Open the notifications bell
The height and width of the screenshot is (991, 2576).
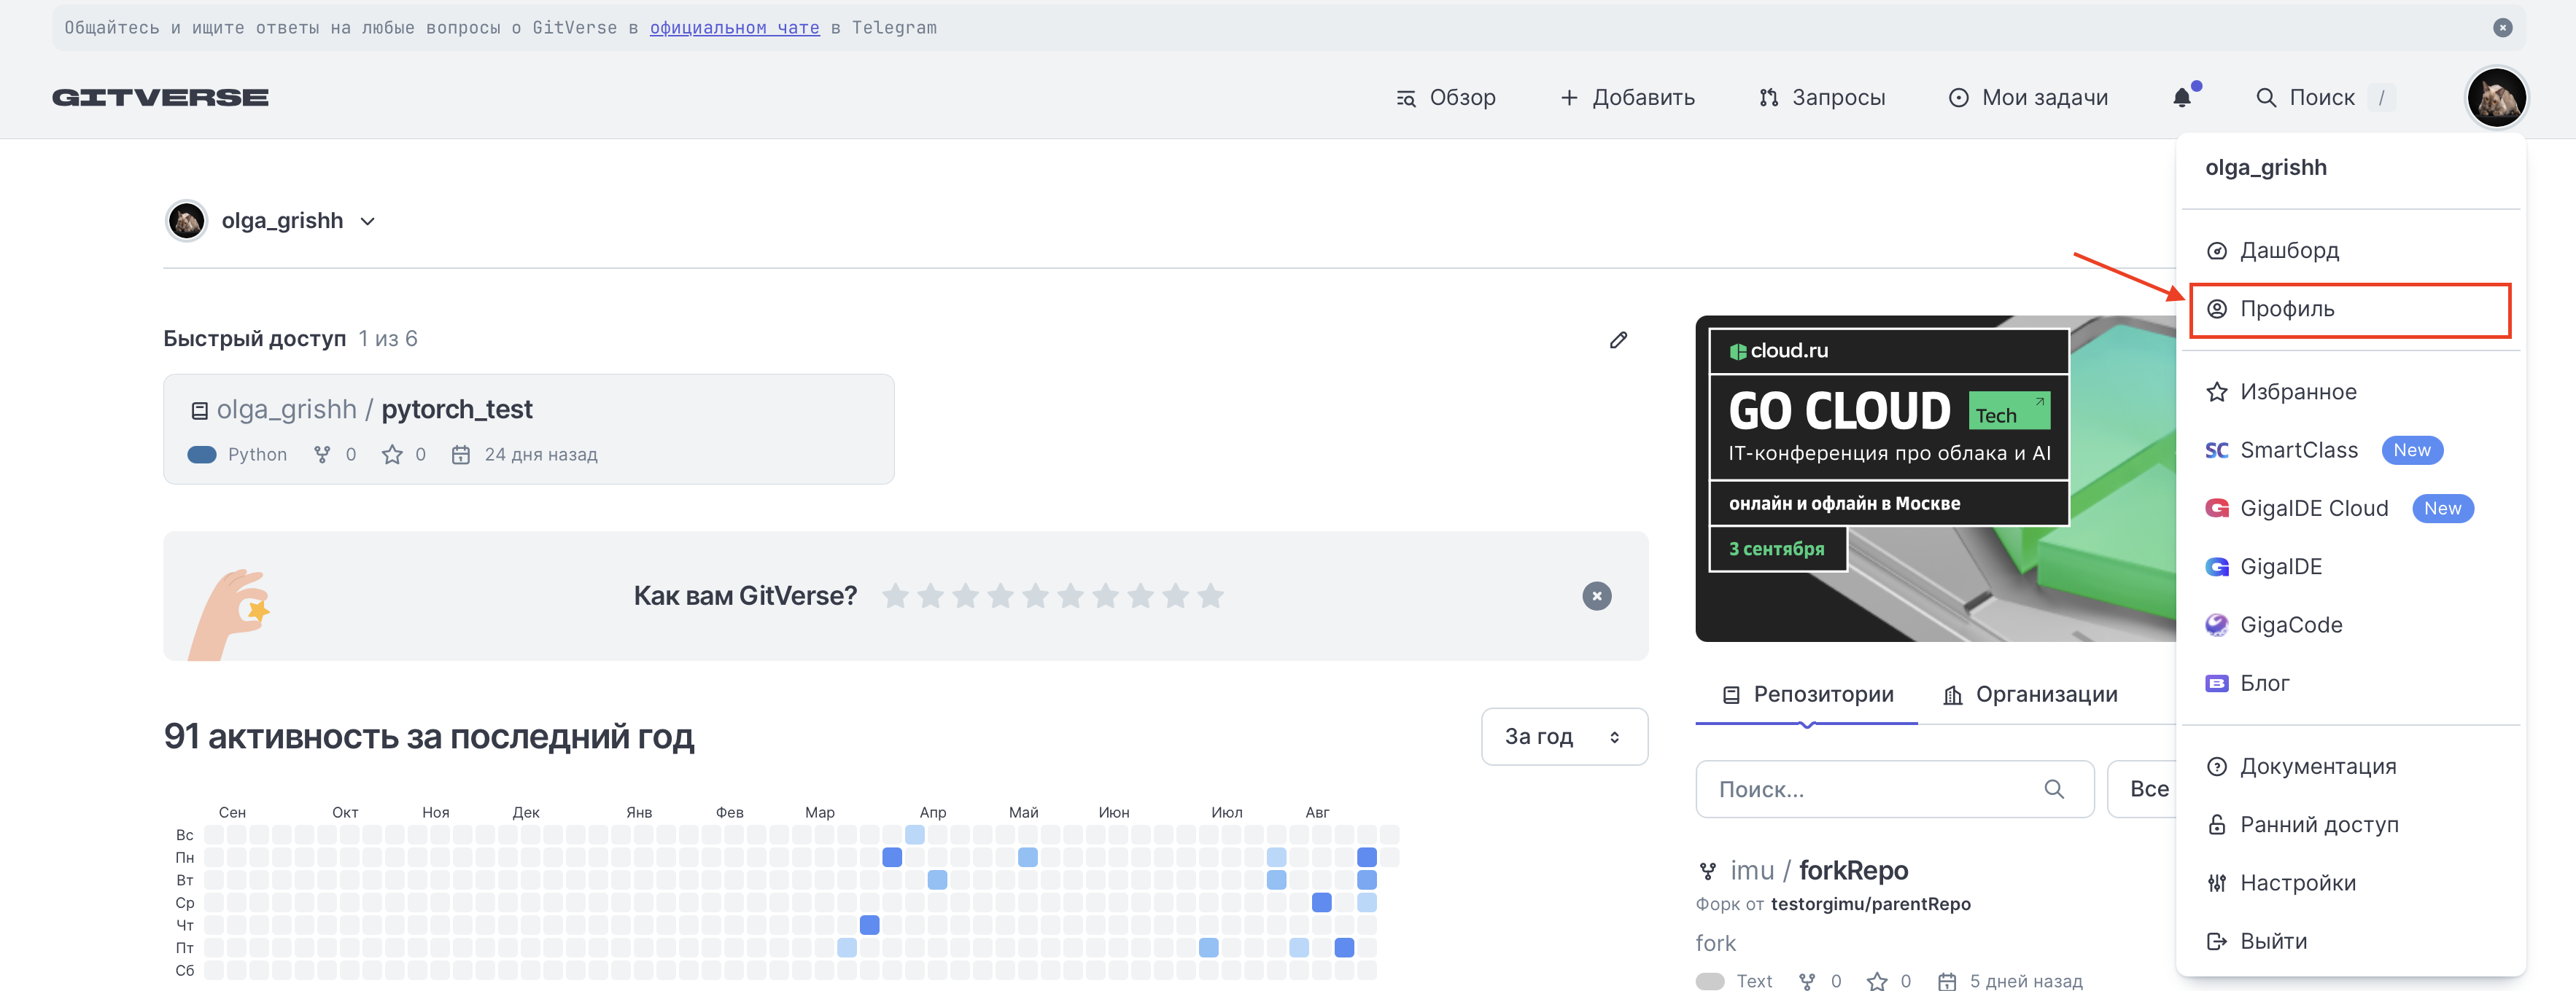coord(2182,97)
